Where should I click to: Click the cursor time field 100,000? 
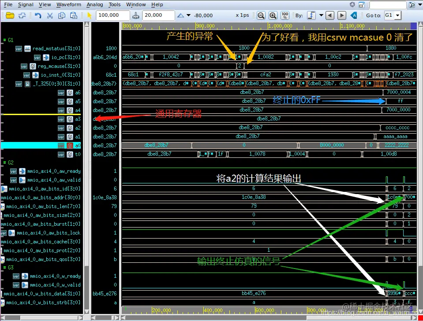(113, 15)
